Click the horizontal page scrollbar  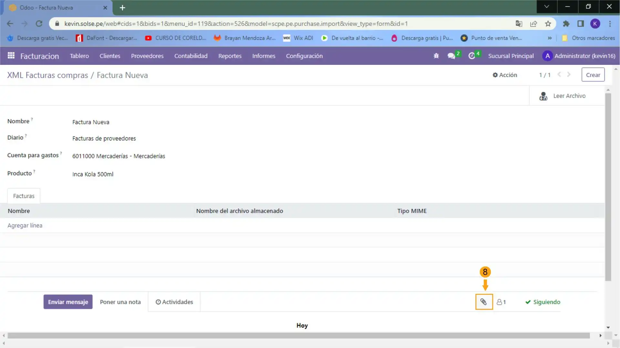pos(299,336)
